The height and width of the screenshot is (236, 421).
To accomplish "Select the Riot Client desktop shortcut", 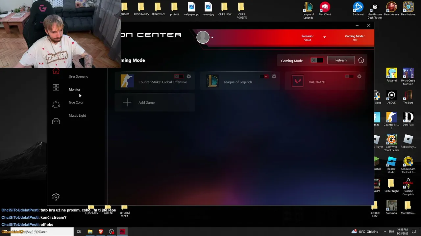I will coord(325,9).
